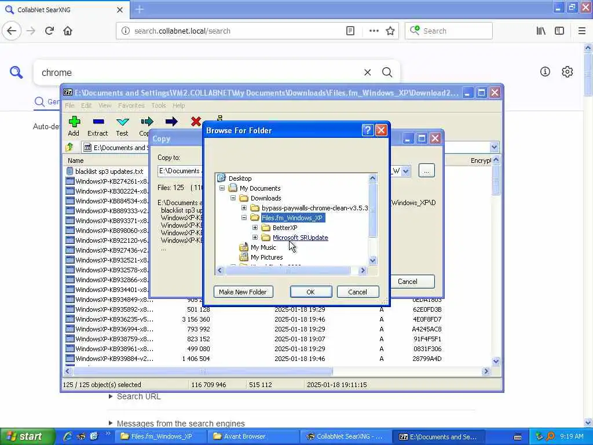Expand the BetterXP folder node

tap(255, 227)
